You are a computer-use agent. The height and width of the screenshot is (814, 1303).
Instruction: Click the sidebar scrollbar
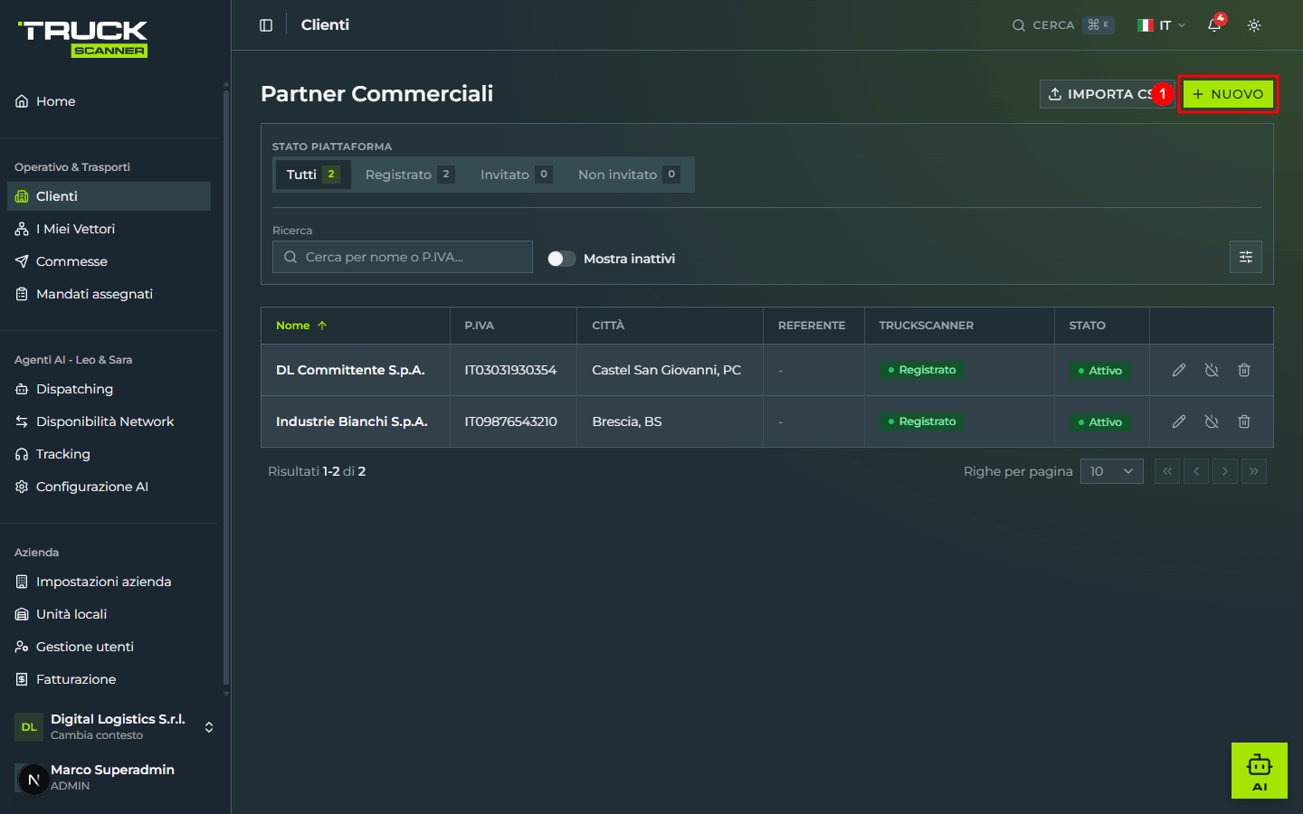click(226, 389)
